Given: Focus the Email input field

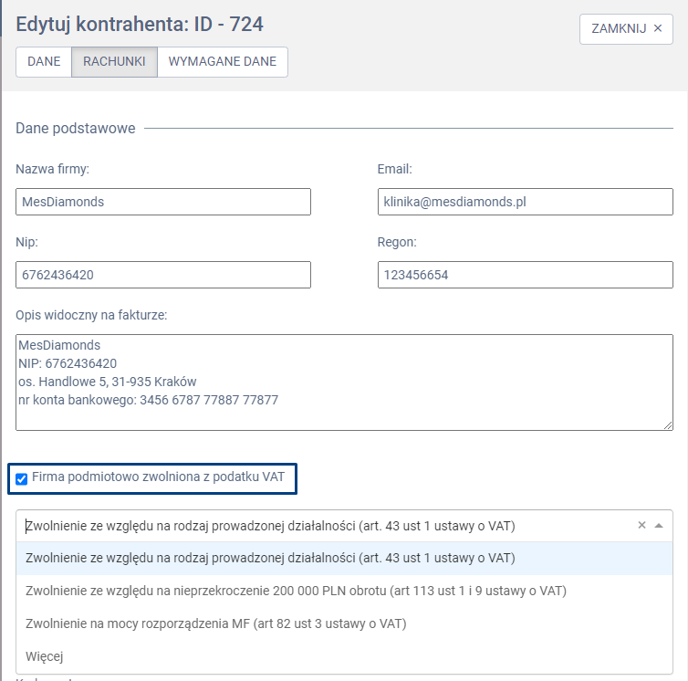Looking at the screenshot, I should pos(525,202).
